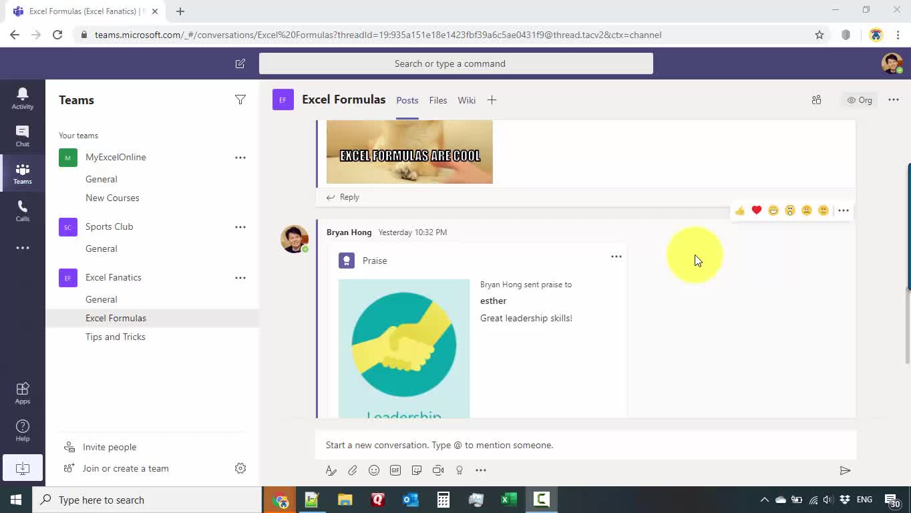Select the Tips and Tricks channel
The image size is (911, 513).
(x=115, y=337)
